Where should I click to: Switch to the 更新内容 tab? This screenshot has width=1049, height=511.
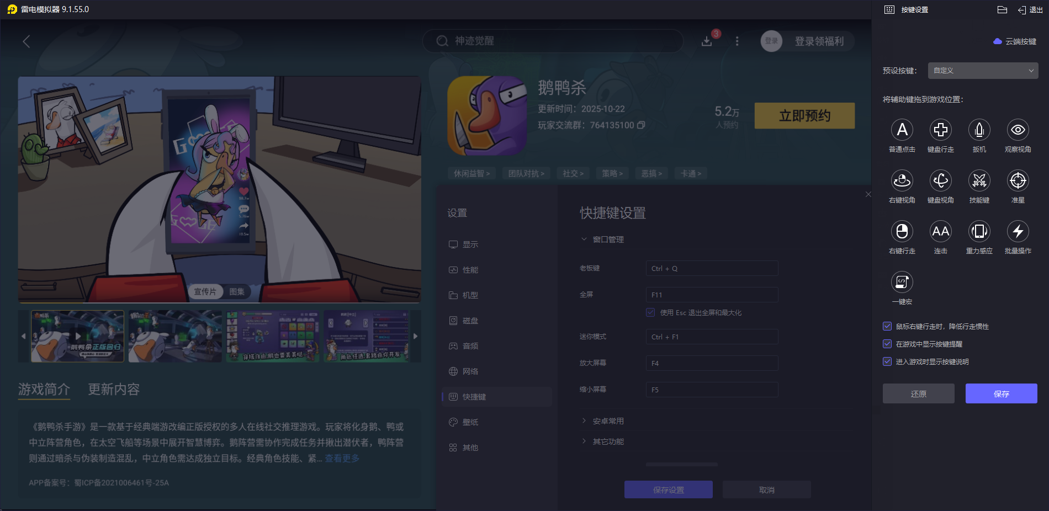click(114, 390)
